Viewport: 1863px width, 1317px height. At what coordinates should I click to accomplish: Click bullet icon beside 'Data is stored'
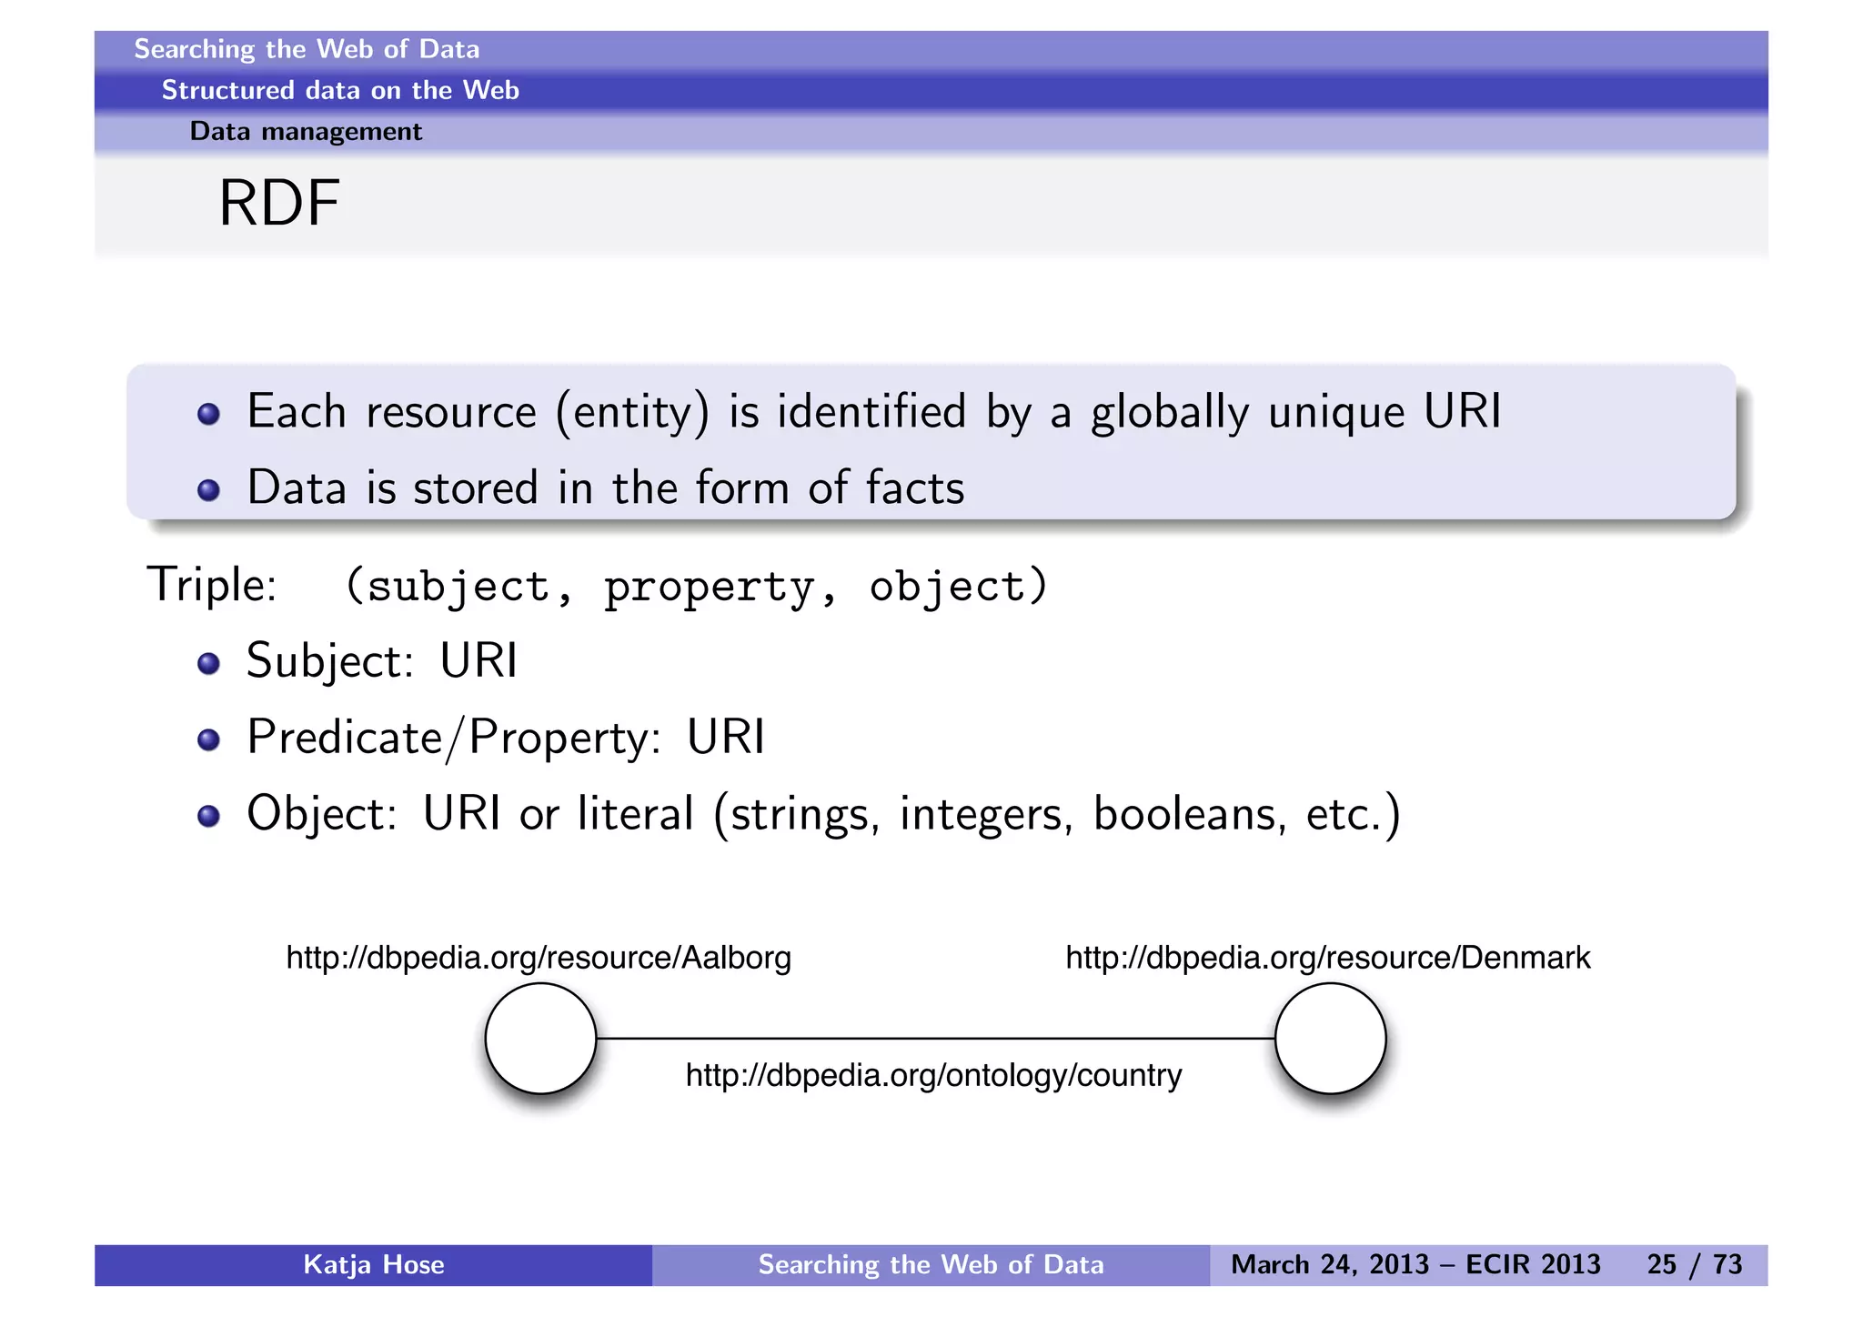tap(208, 490)
